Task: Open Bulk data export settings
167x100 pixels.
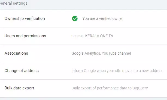Action: pyautogui.click(x=83, y=88)
